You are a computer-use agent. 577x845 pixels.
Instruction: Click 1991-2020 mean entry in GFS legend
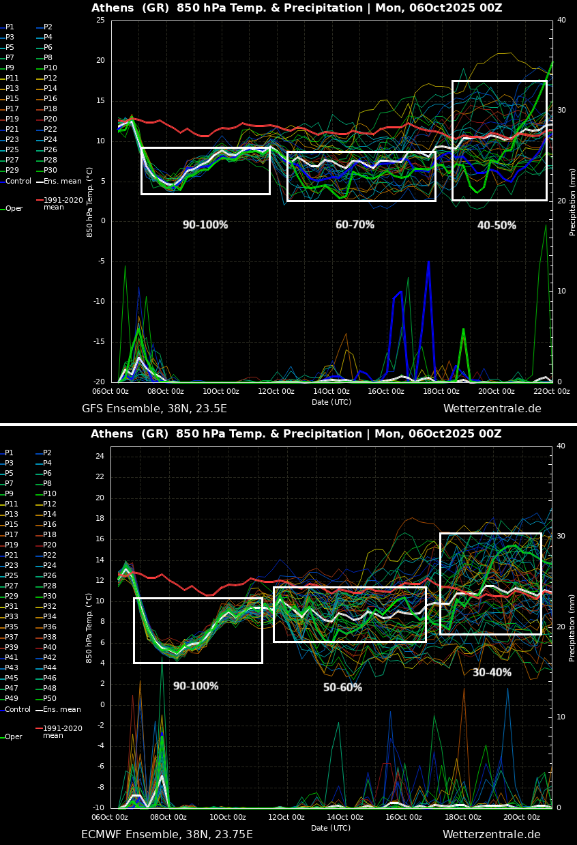pos(63,203)
